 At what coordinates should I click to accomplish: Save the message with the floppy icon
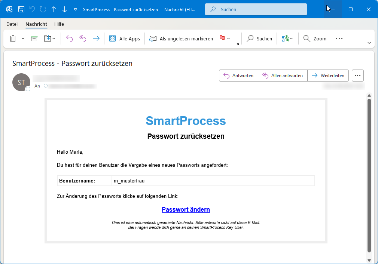(x=21, y=9)
